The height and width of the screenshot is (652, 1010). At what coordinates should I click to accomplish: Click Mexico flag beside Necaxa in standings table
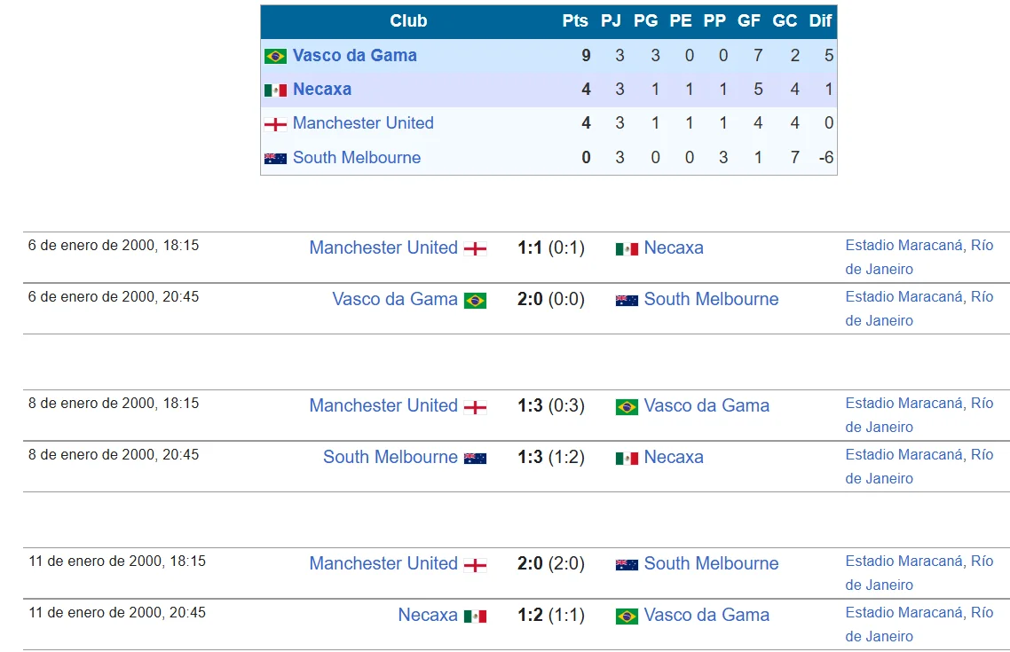point(275,90)
